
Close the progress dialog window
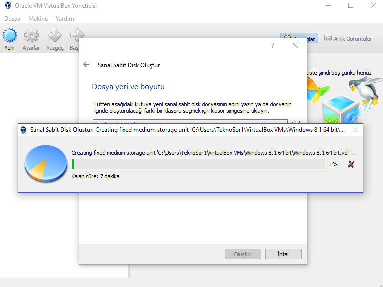355,130
